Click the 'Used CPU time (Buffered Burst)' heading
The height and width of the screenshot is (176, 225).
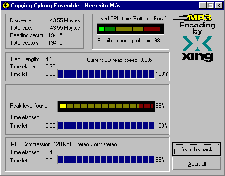(x=132, y=19)
